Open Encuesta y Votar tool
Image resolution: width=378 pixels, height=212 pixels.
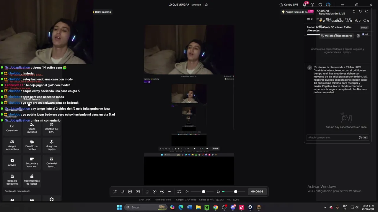coord(32,163)
